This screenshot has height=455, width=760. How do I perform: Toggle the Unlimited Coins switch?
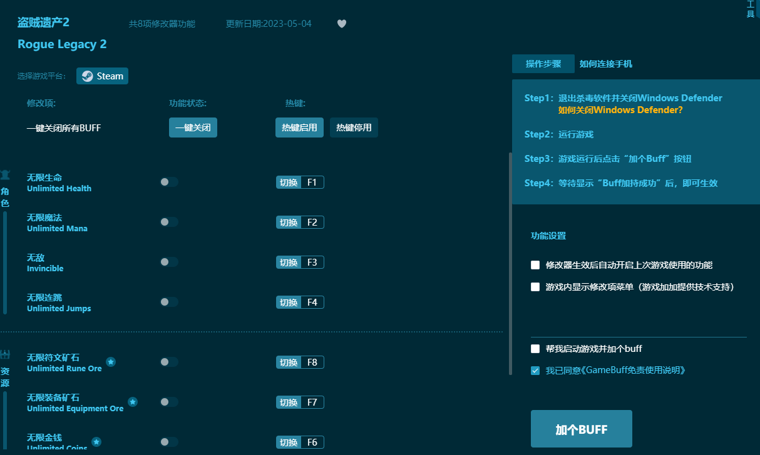(x=169, y=442)
